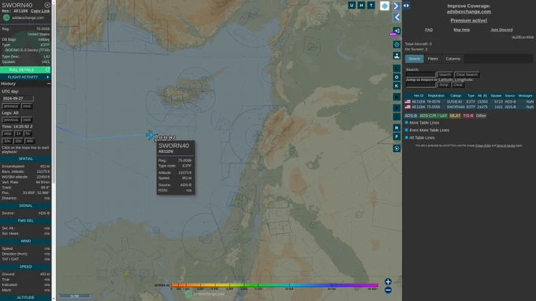Click the US flag in AE11D6 row
This screenshot has width=536, height=301.
(x=408, y=107)
